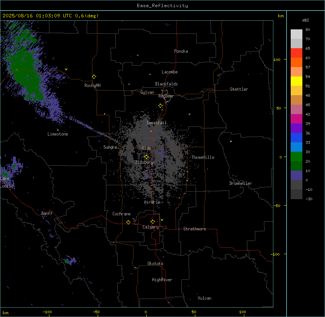Click the Okotoks label
Screen dimensions: 325x317
click(155, 264)
